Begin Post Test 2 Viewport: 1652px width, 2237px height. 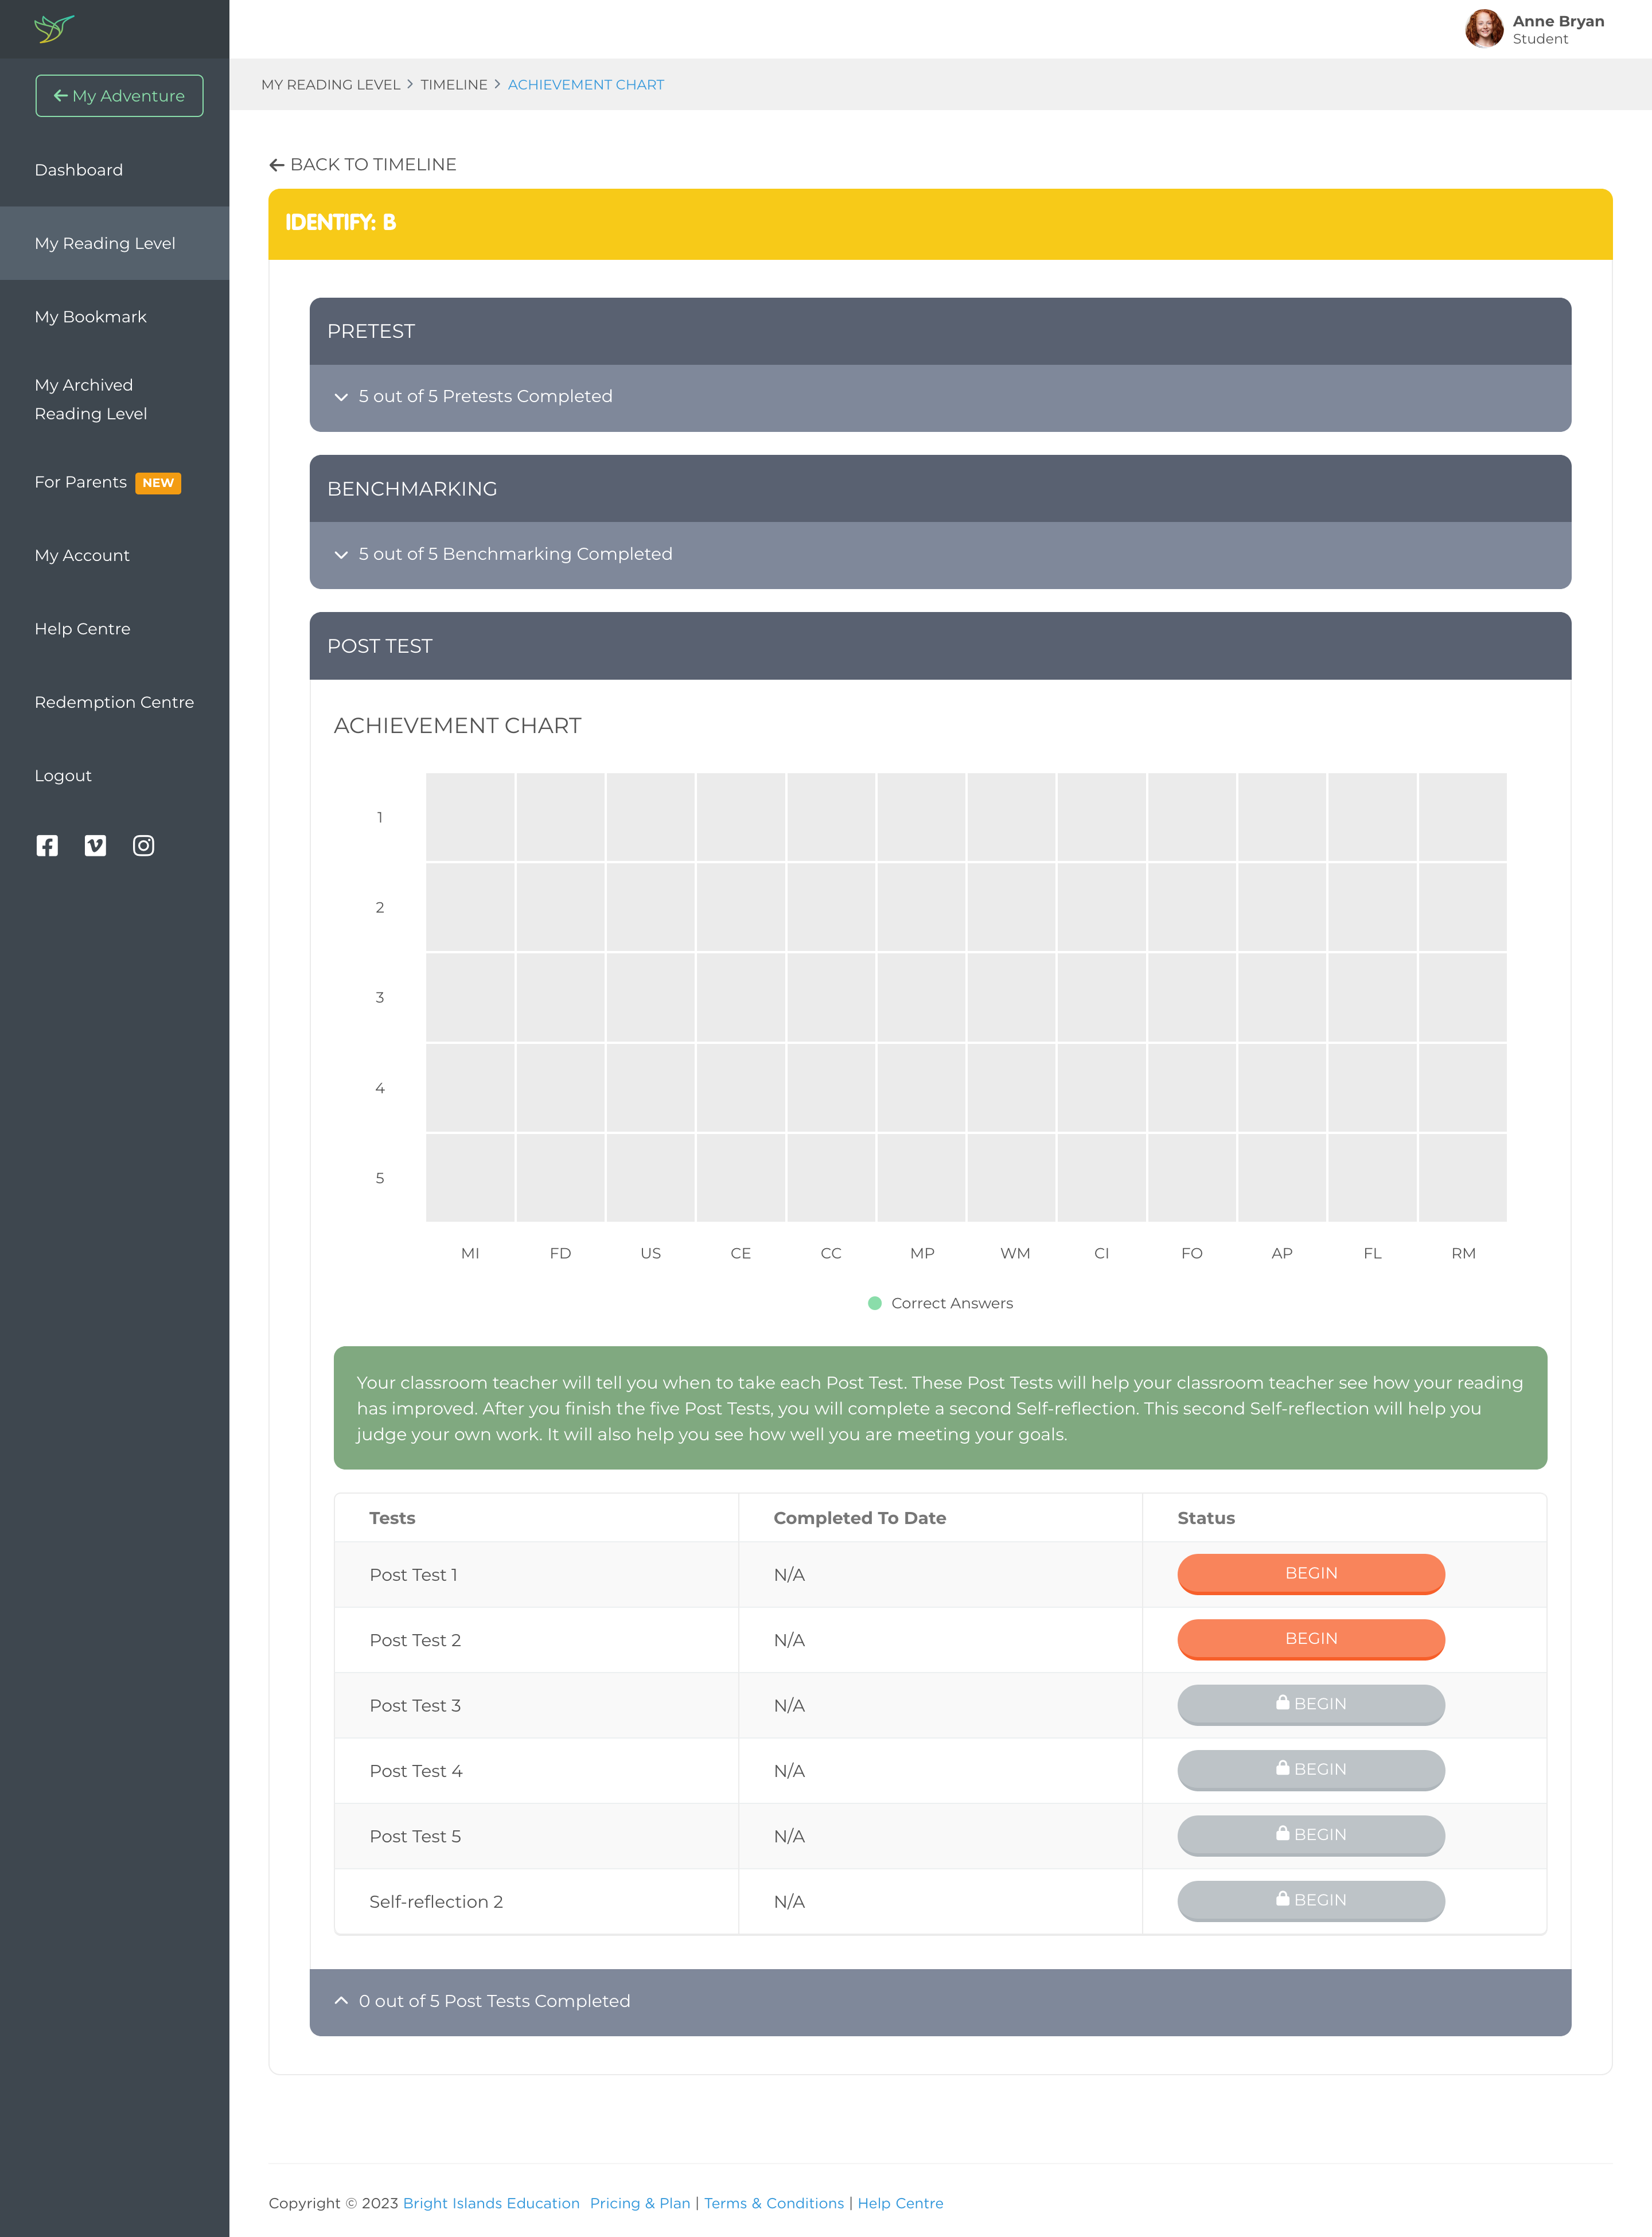(x=1310, y=1639)
